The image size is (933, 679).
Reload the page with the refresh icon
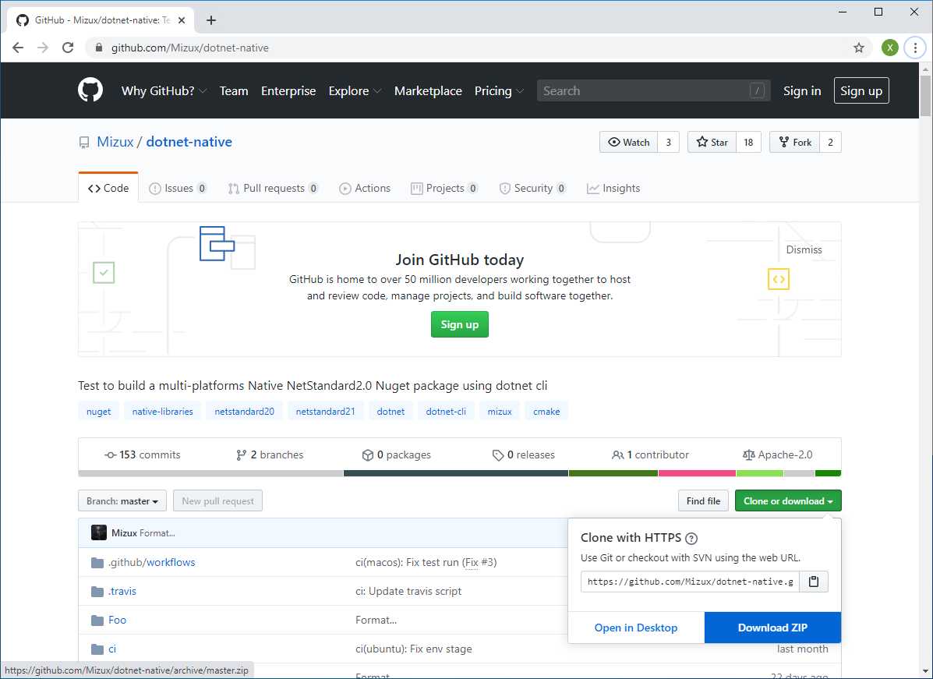pos(68,48)
